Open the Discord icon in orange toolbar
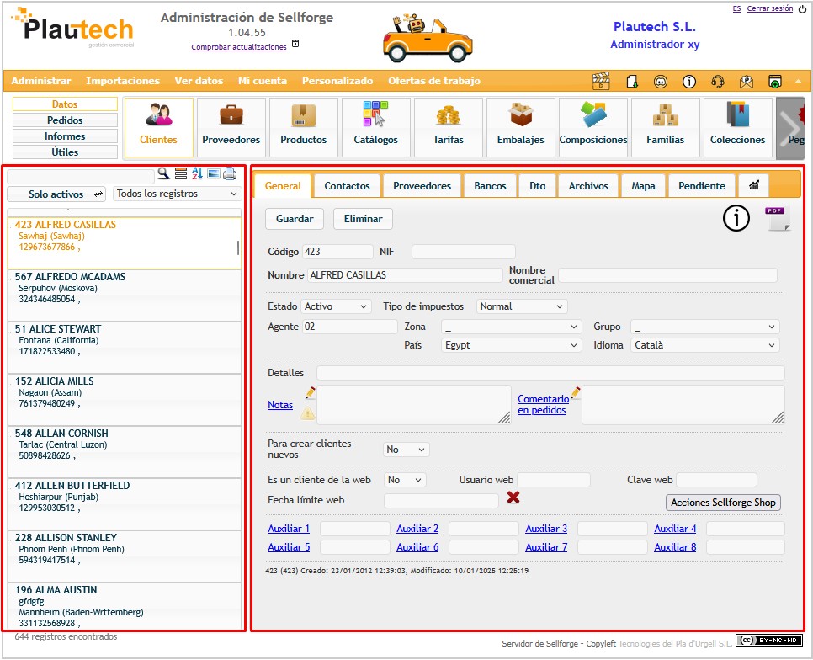The width and height of the screenshot is (813, 660). (661, 82)
